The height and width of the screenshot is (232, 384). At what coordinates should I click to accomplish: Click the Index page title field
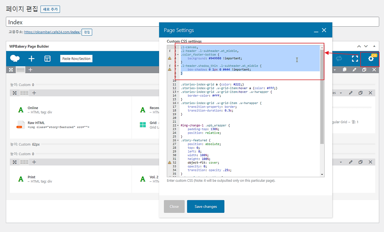point(192,22)
